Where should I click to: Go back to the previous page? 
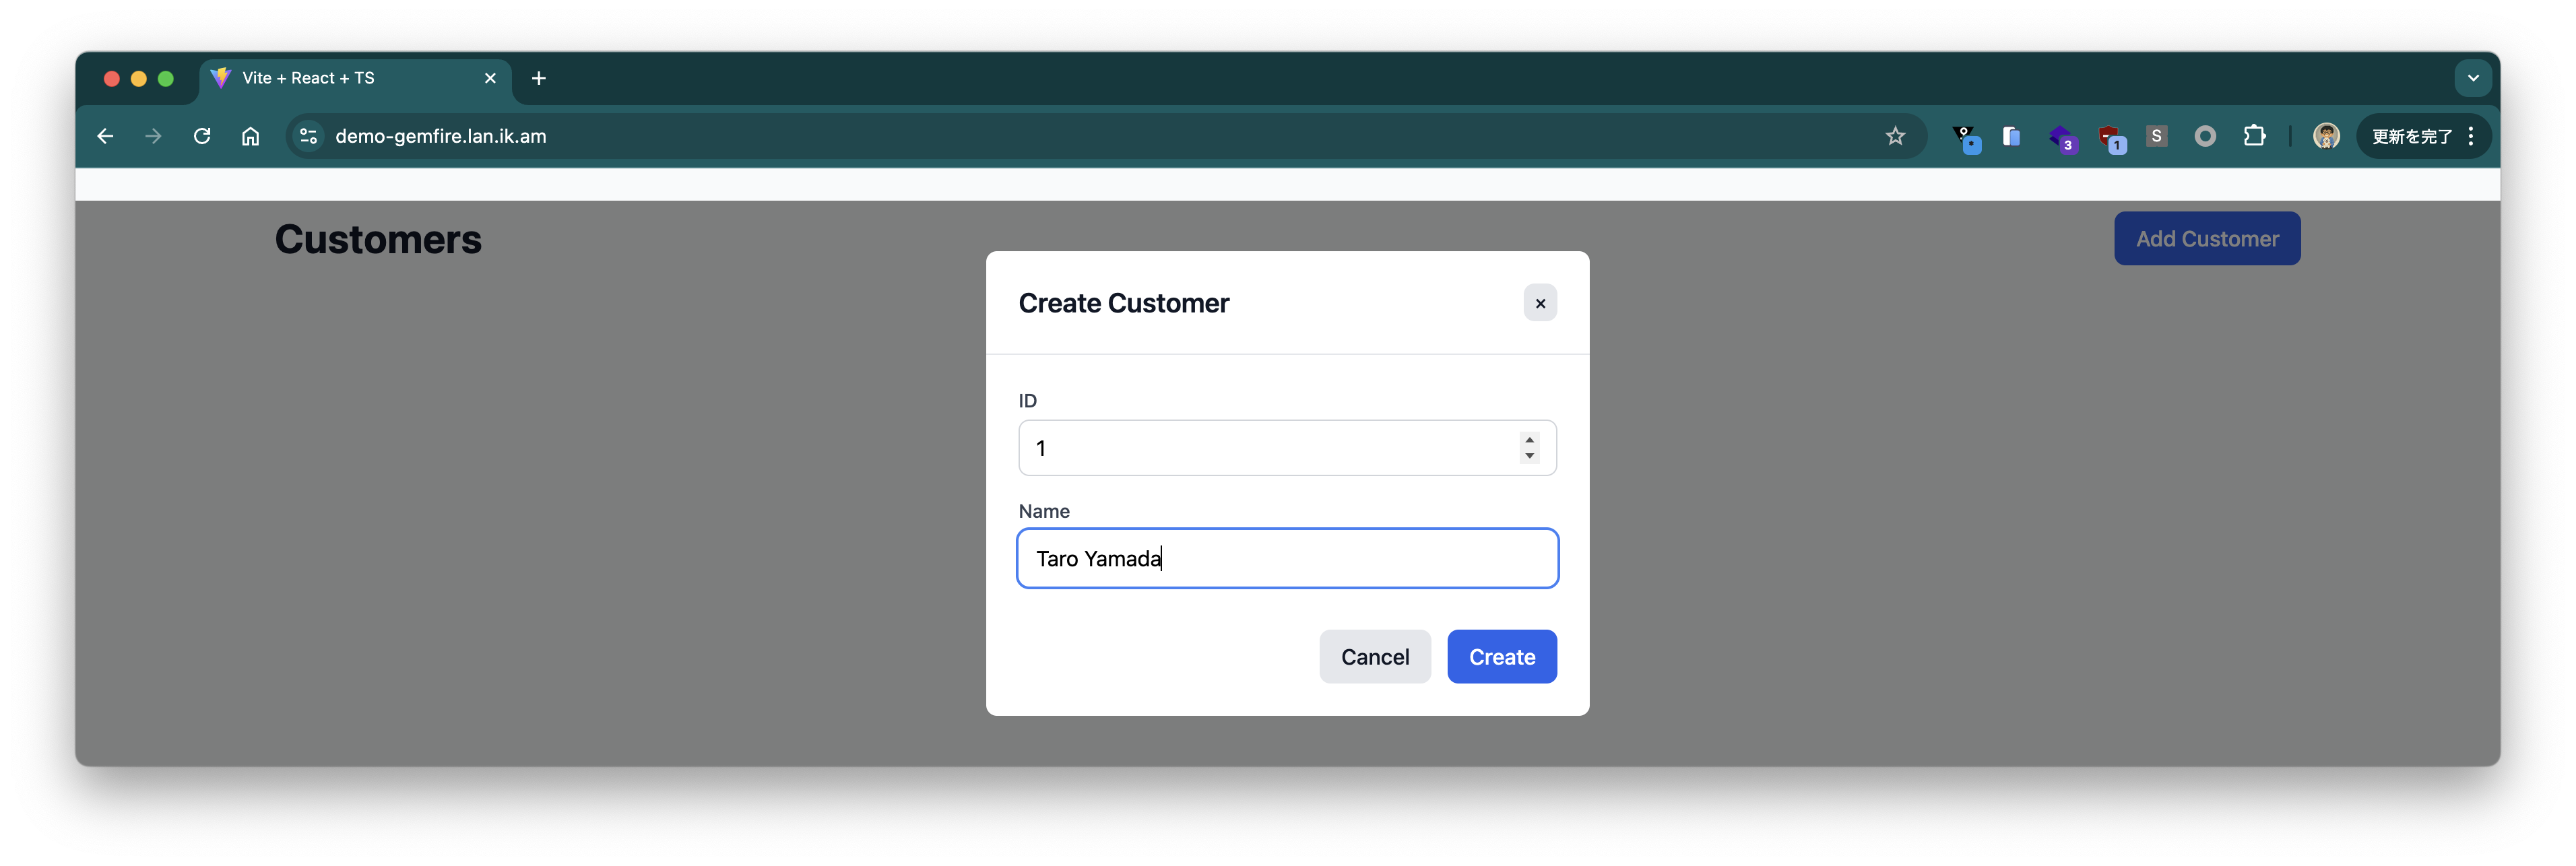(x=105, y=136)
